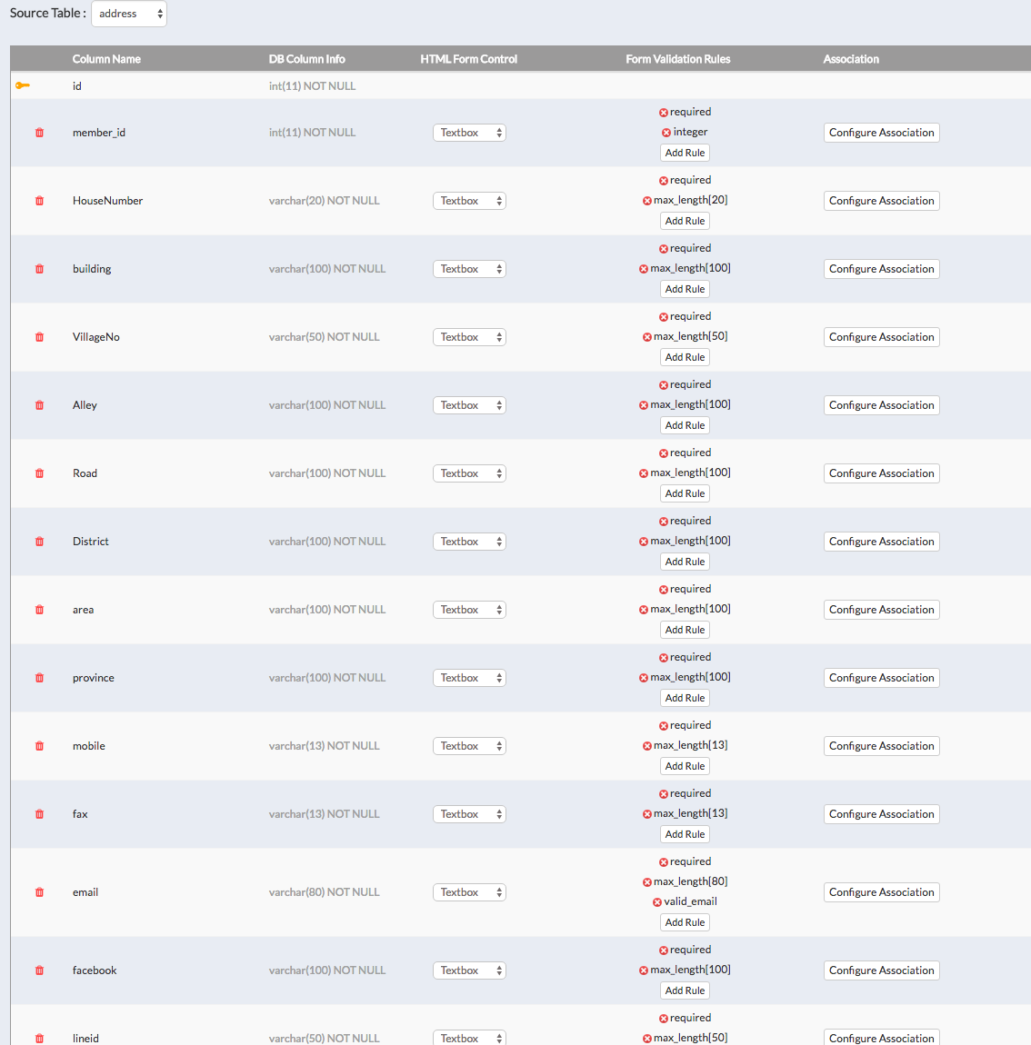The height and width of the screenshot is (1045, 1031).
Task: Open the Source Table dropdown
Action: (129, 14)
